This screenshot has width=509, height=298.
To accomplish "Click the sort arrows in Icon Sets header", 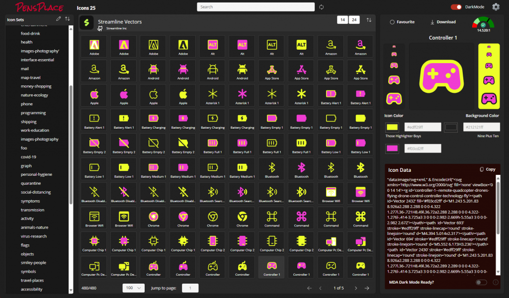I will pyautogui.click(x=68, y=19).
